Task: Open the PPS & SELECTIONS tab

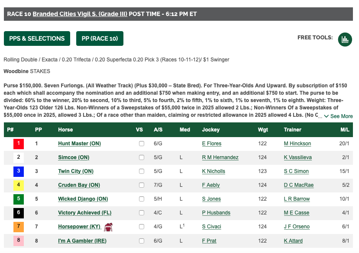Action: point(37,38)
